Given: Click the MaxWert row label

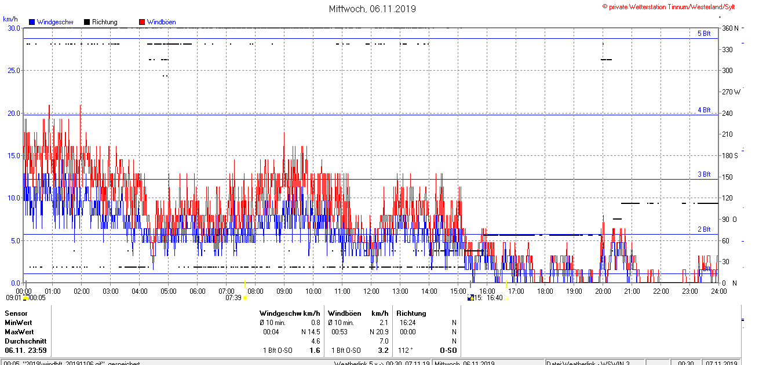Looking at the screenshot, I should [19, 332].
